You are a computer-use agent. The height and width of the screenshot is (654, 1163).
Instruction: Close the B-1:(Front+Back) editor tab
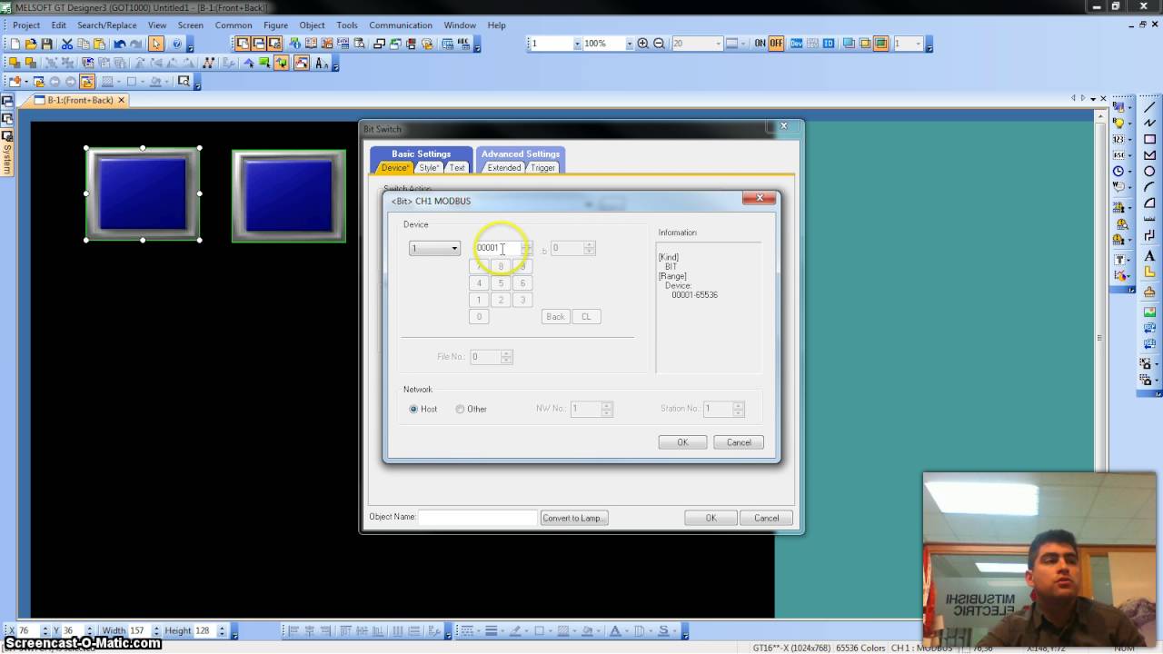tap(122, 100)
